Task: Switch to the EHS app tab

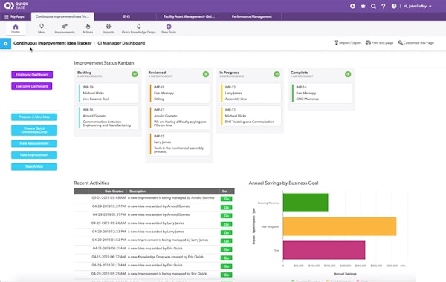Action: coord(126,16)
